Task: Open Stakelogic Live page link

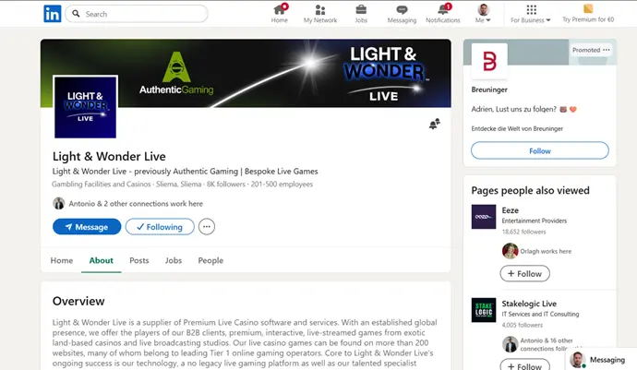Action: click(x=529, y=304)
